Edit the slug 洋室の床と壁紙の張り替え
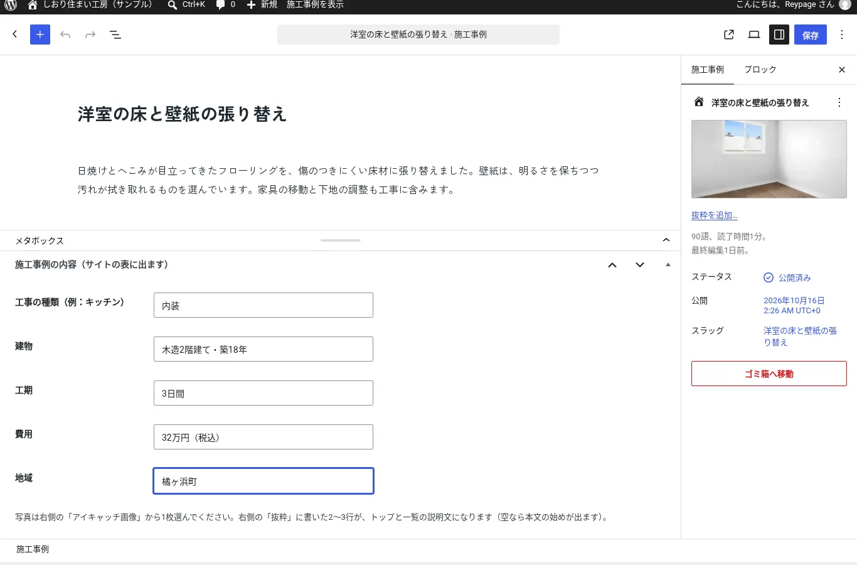 pos(800,336)
